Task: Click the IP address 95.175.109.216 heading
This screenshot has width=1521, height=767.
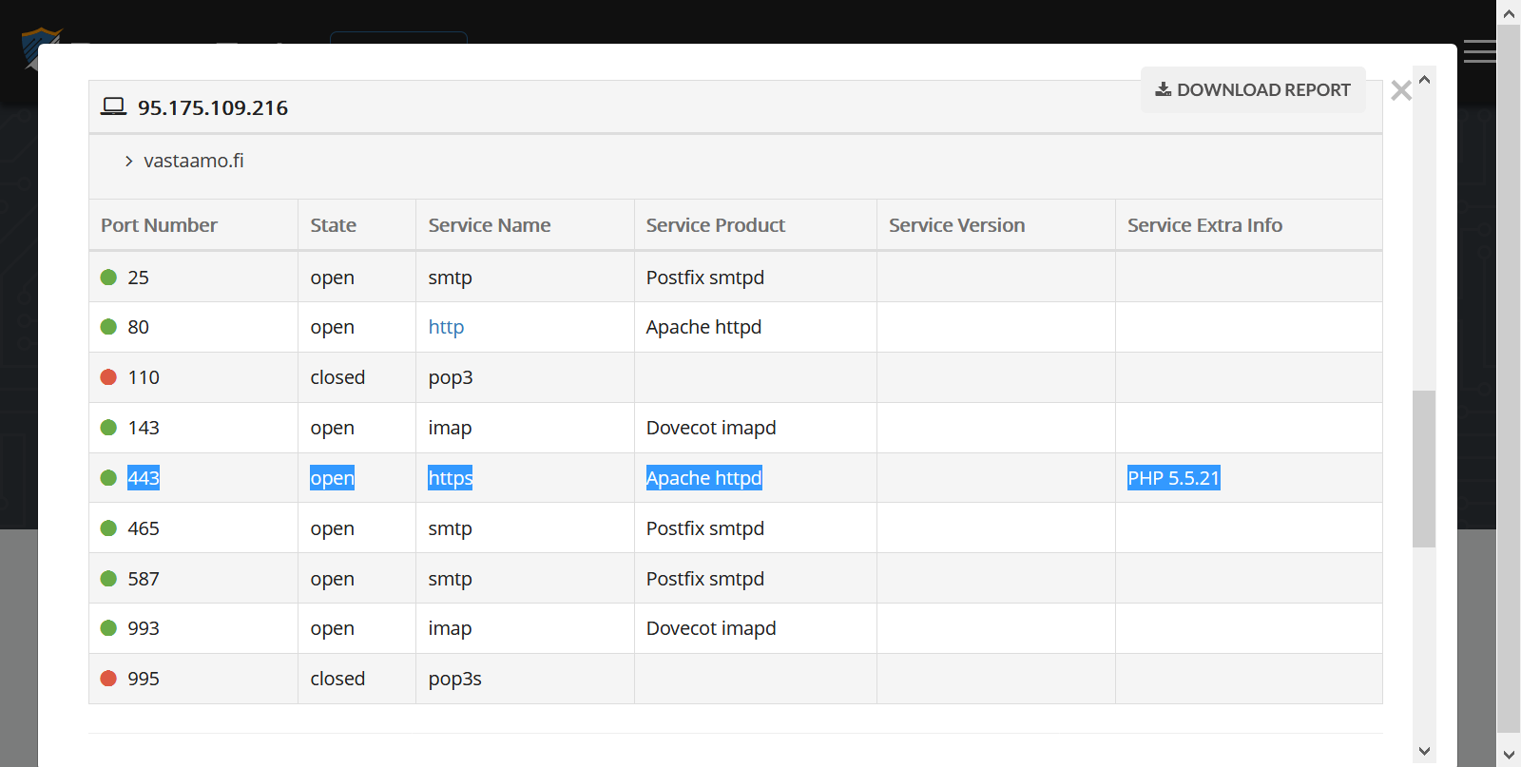Action: click(213, 107)
